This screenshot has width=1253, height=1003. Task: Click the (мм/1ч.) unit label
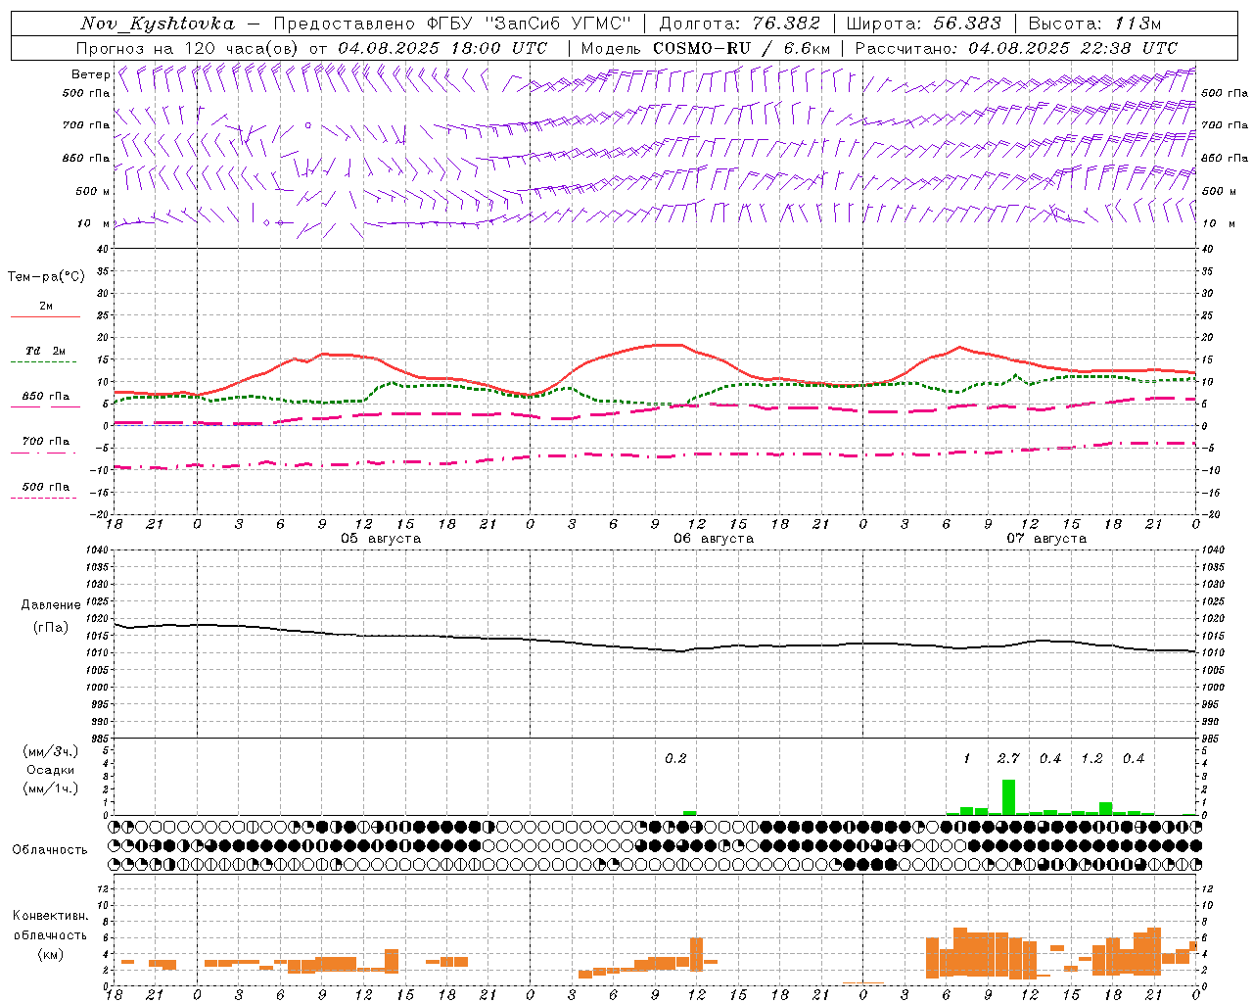pyautogui.click(x=50, y=788)
